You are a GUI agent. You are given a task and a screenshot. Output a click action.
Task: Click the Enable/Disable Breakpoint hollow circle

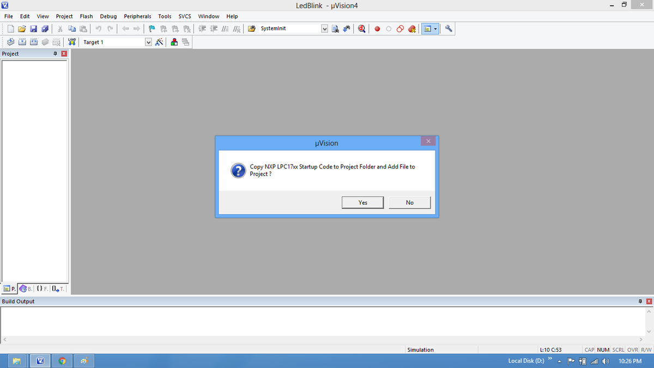[389, 29]
